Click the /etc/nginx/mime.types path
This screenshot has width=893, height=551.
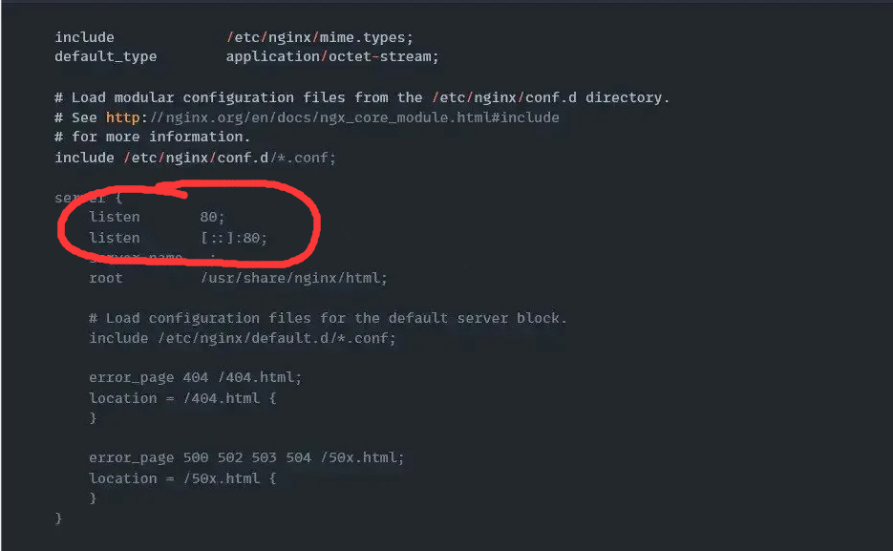[320, 37]
